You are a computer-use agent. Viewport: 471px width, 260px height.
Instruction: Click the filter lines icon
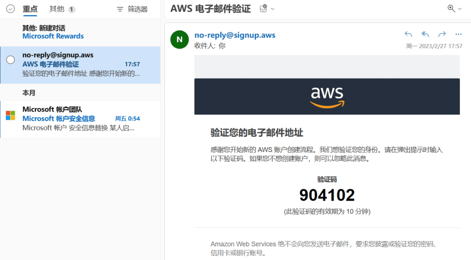point(120,9)
